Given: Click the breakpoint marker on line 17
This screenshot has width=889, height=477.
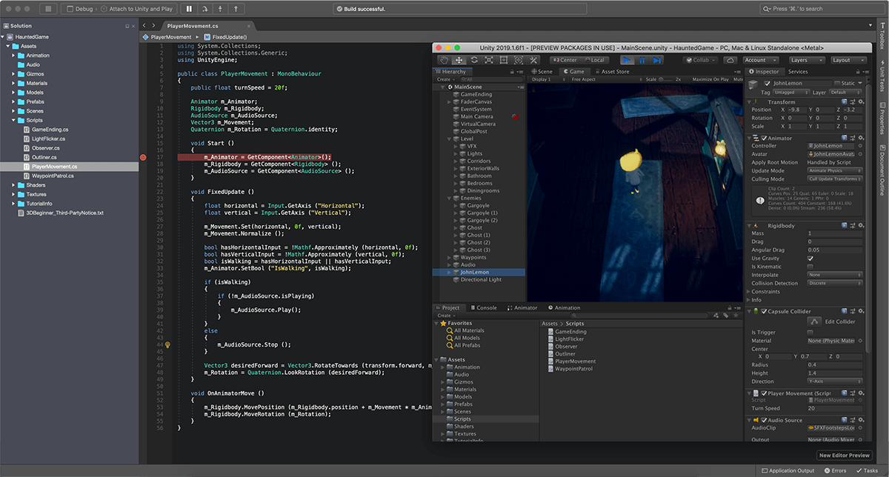Looking at the screenshot, I should click(x=143, y=157).
